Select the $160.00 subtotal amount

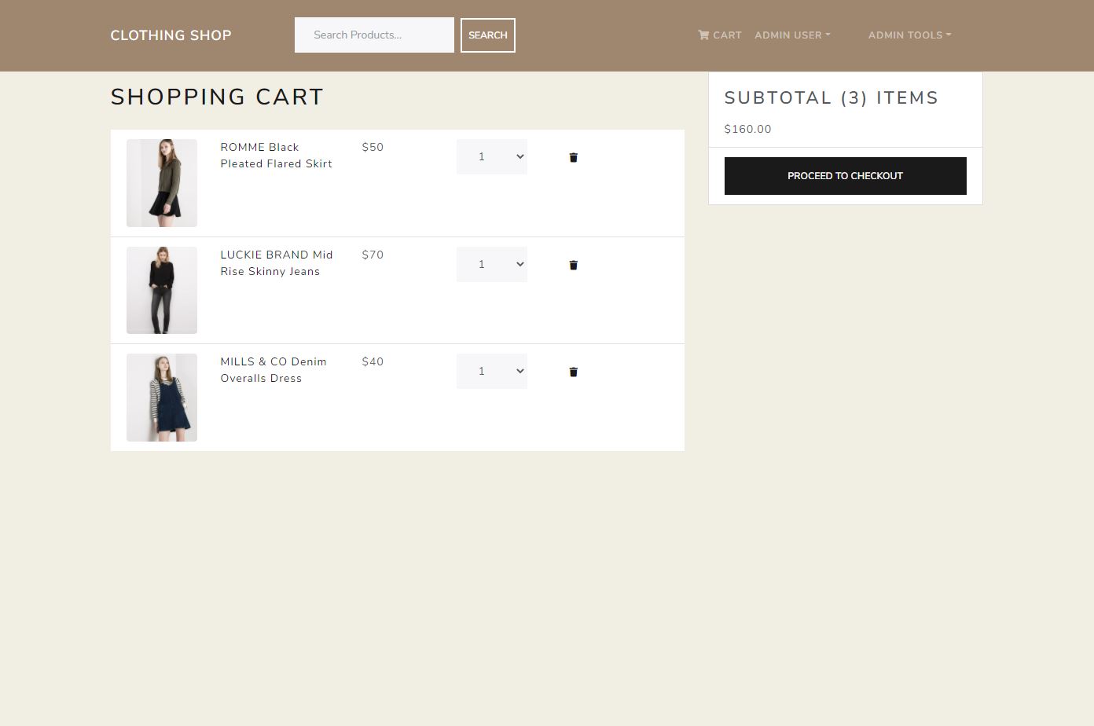(x=748, y=130)
